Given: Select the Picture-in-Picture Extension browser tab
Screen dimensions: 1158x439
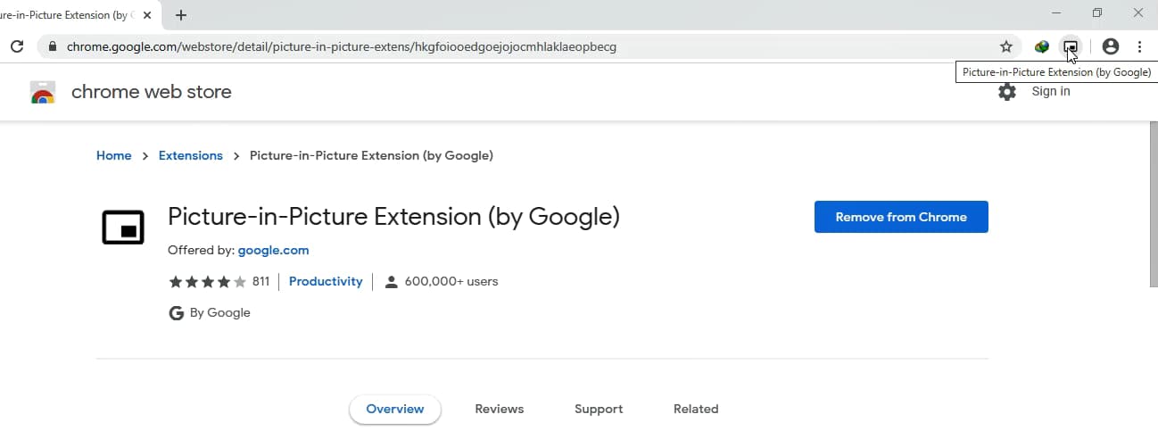Looking at the screenshot, I should [79, 15].
